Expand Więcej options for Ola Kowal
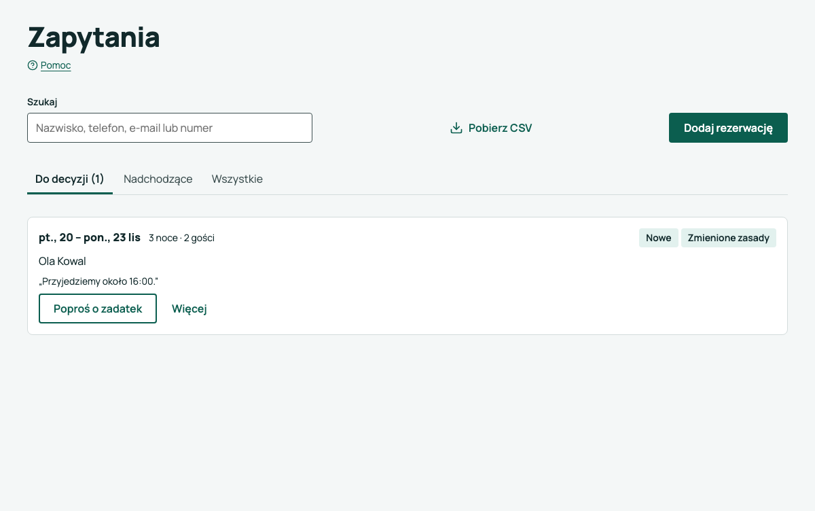815x511 pixels. (189, 309)
